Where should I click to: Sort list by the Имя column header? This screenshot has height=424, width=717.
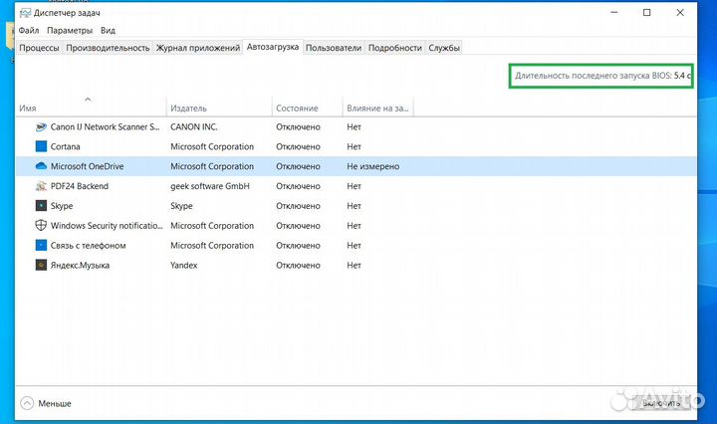[28, 108]
